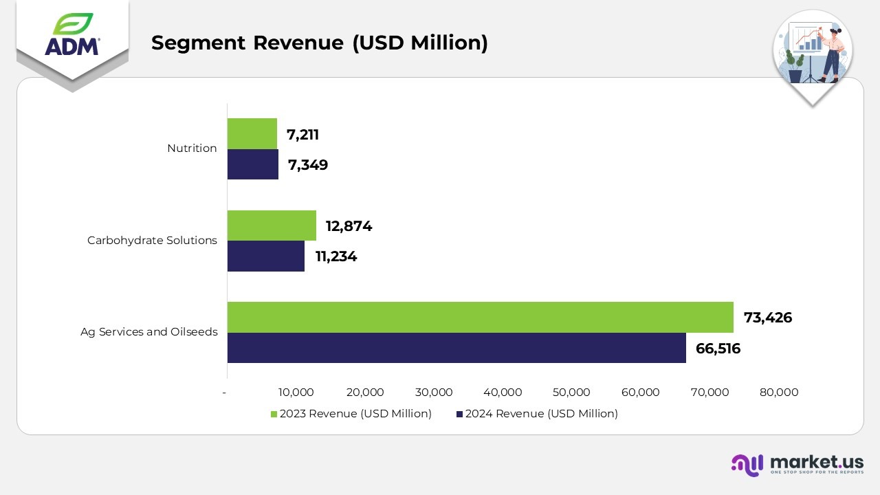Select the Ag Services and Oilseeds label

[148, 332]
